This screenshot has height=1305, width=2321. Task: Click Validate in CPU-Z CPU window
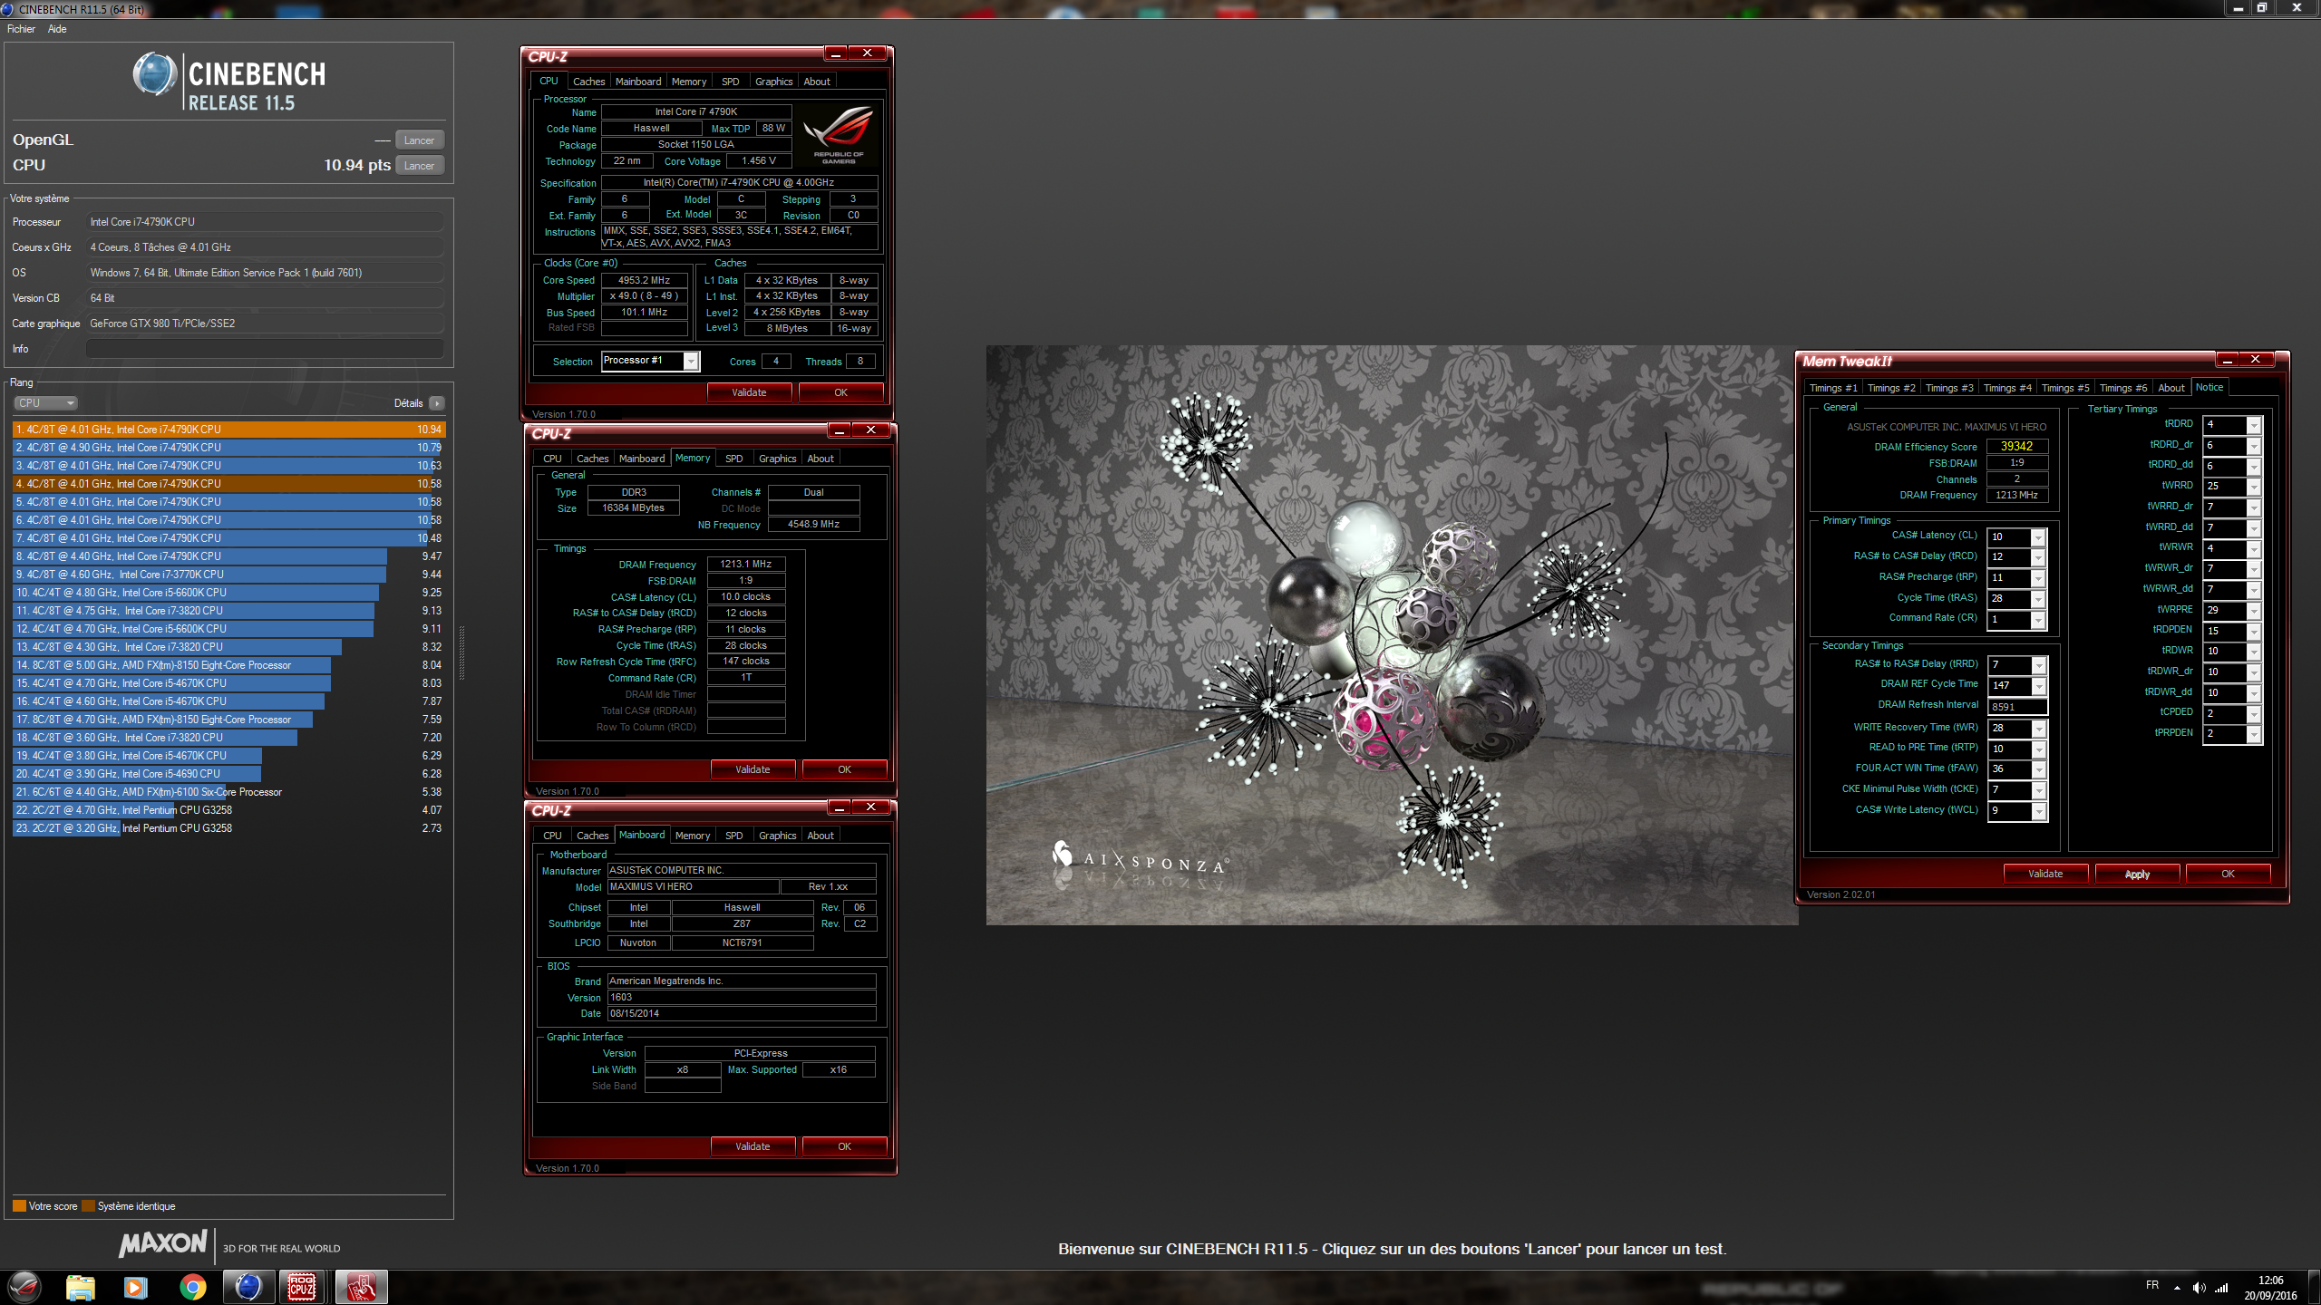(749, 392)
